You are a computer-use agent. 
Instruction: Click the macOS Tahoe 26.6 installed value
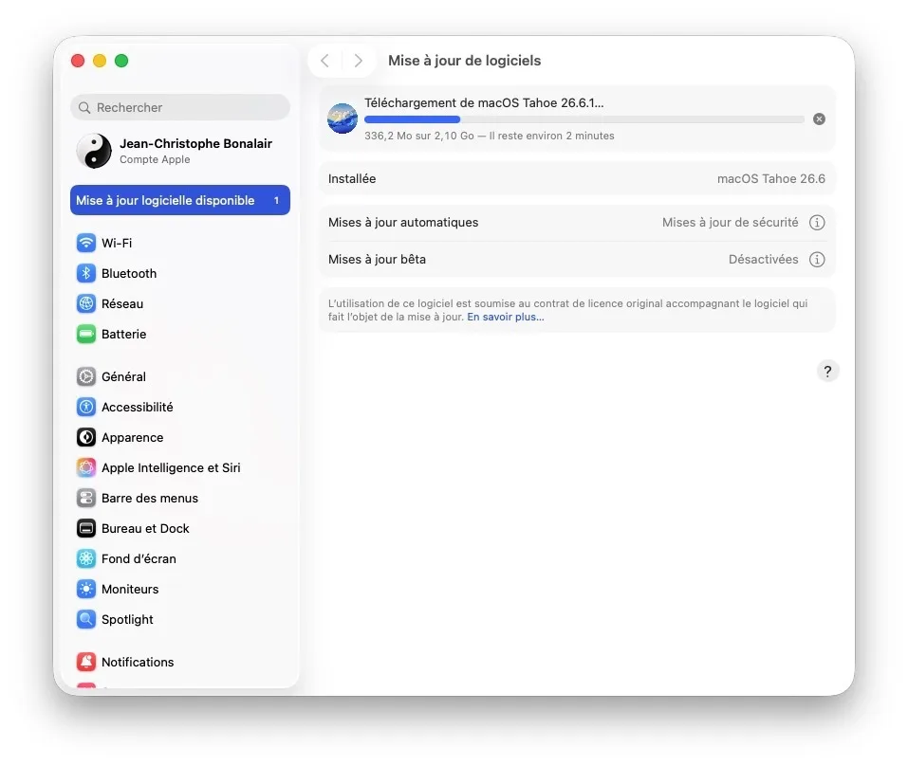[770, 179]
